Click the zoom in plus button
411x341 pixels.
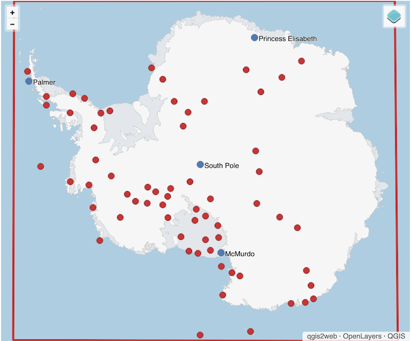point(12,13)
